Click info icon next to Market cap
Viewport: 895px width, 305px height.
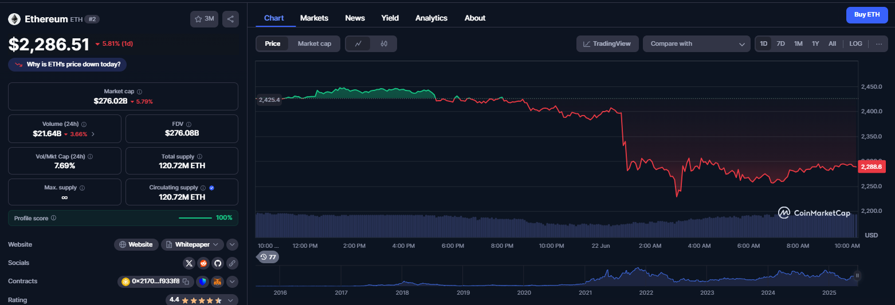[140, 92]
